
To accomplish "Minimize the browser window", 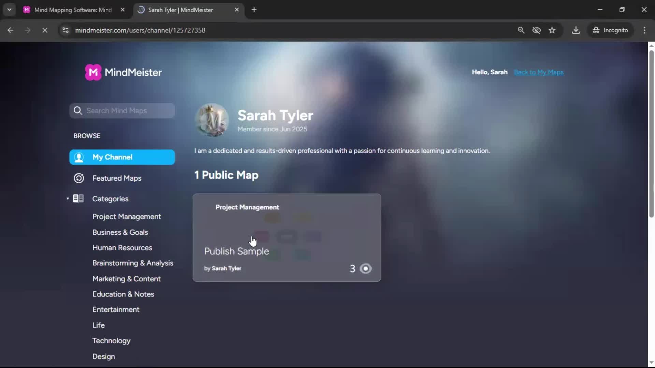I will (x=600, y=10).
